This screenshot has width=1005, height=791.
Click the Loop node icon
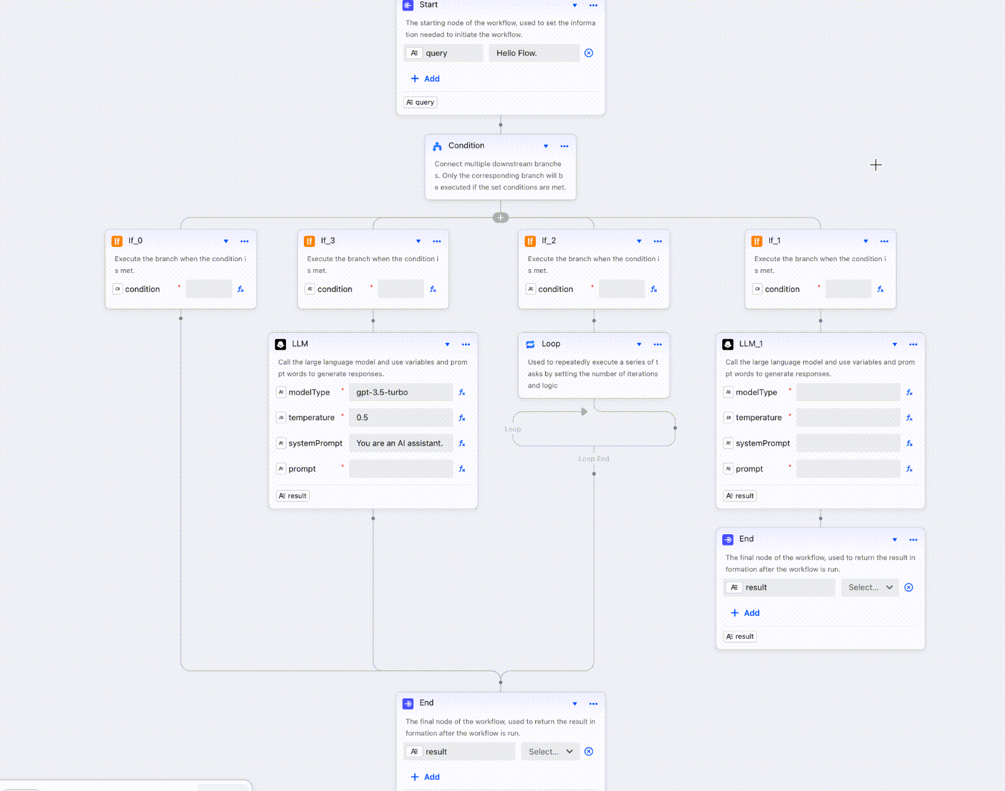[530, 344]
